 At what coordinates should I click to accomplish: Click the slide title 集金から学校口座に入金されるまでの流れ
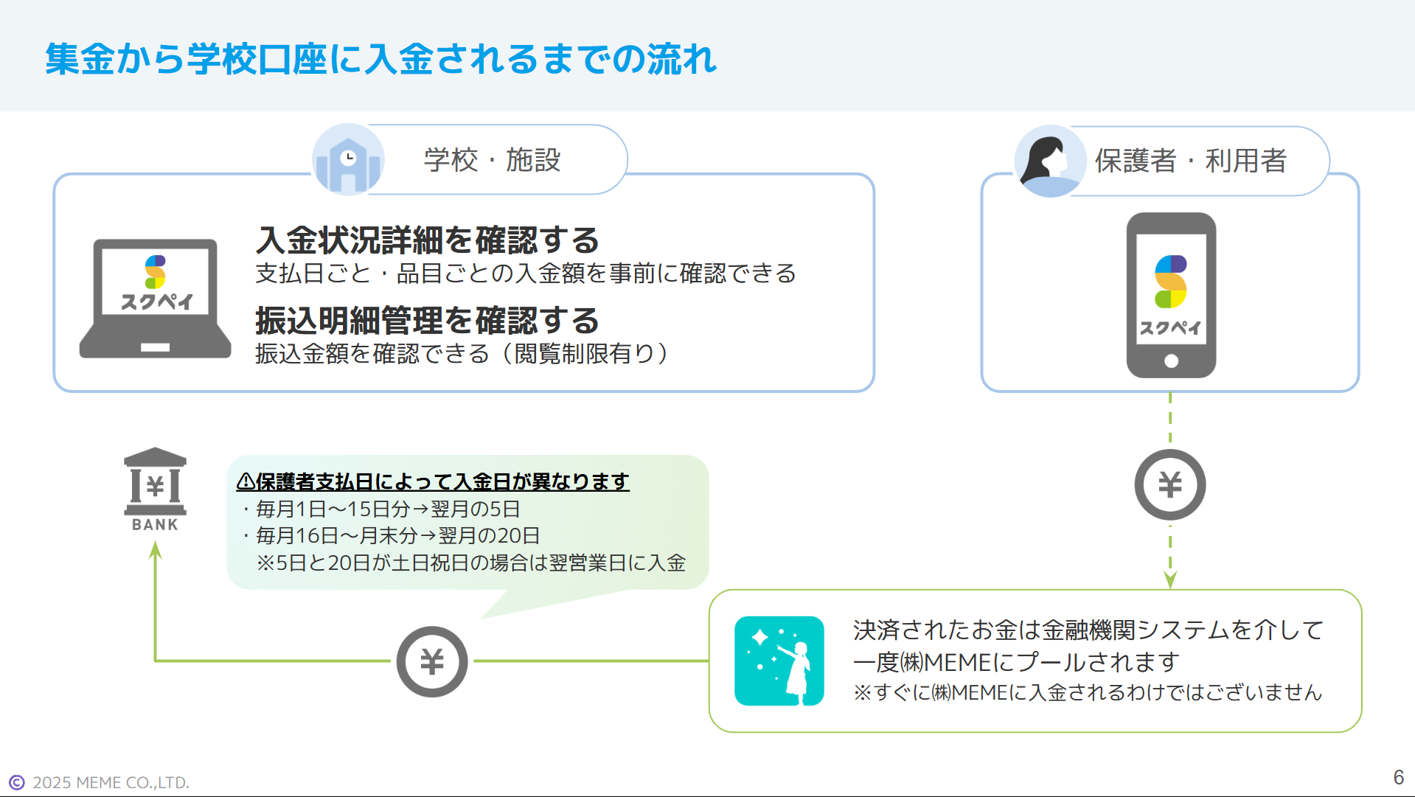click(380, 60)
